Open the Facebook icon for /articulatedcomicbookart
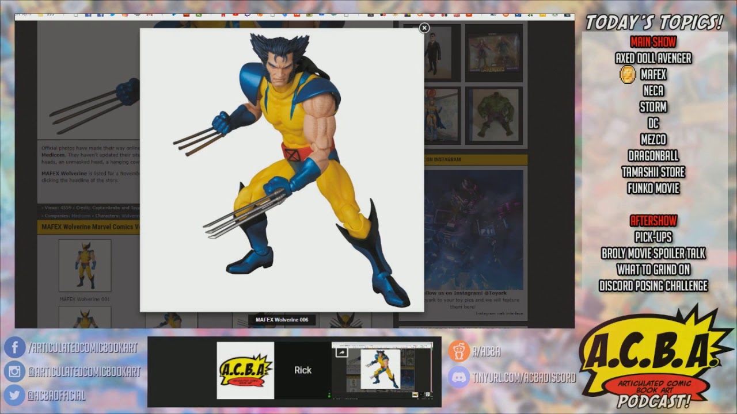This screenshot has width=737, height=414. [x=14, y=347]
